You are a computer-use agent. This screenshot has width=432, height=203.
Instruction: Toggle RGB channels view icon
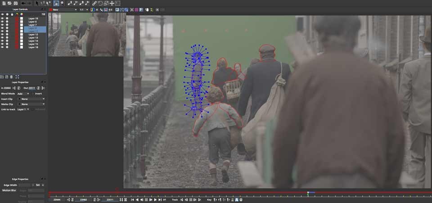(x=93, y=9)
